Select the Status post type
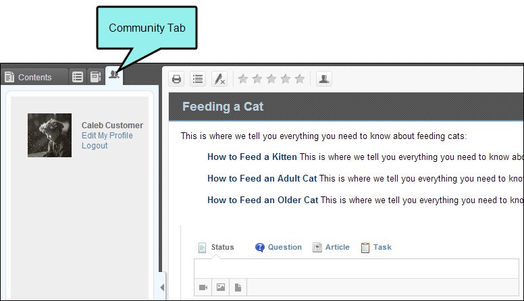Image resolution: width=524 pixels, height=301 pixels. coord(216,247)
